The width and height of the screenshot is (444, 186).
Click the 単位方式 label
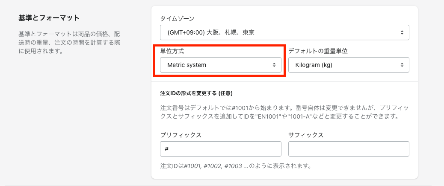point(172,51)
